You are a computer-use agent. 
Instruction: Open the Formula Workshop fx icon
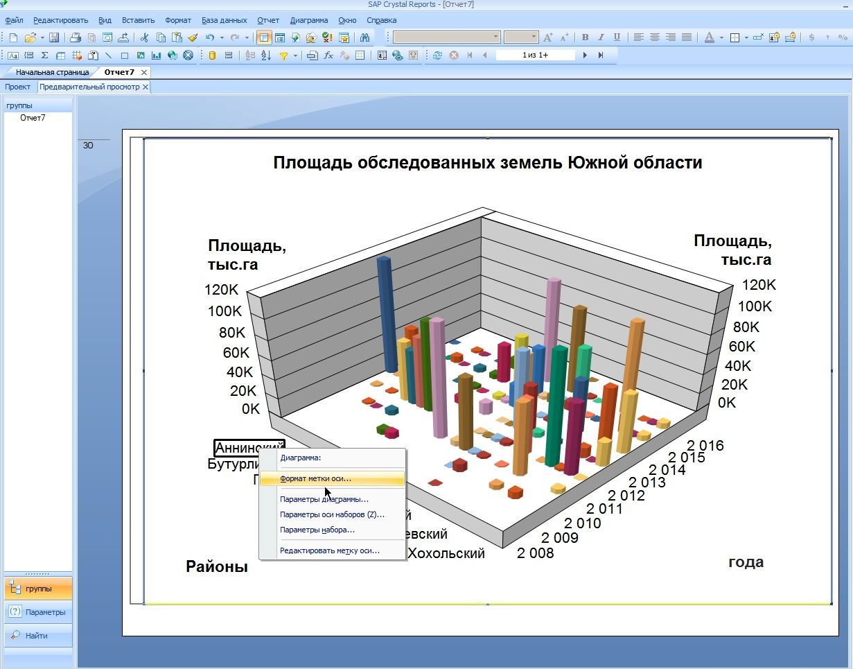click(328, 55)
